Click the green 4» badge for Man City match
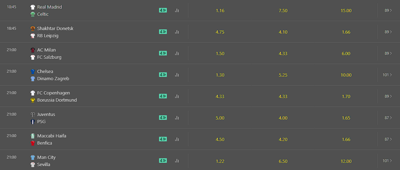The image size is (400, 170). [163, 160]
